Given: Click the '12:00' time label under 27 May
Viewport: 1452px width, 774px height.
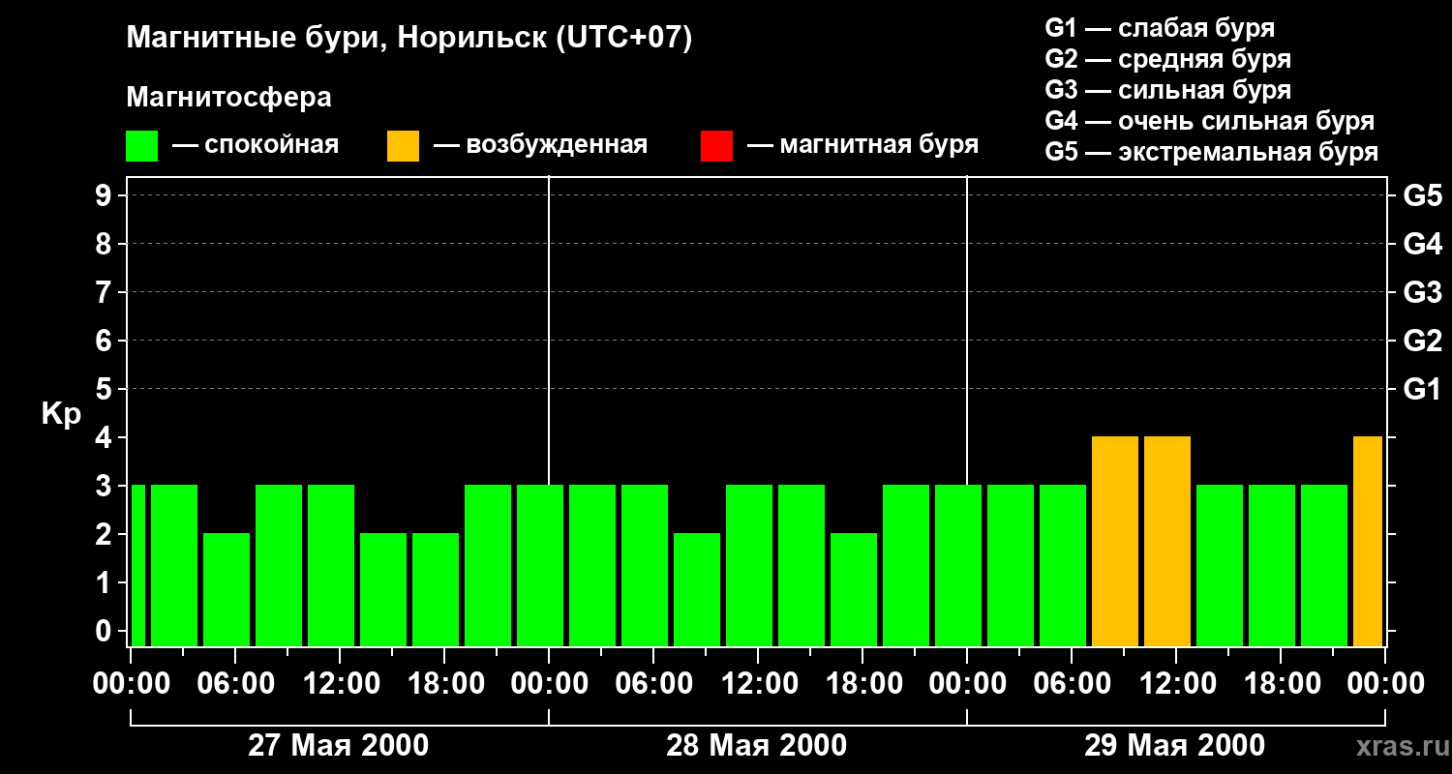Looking at the screenshot, I should (x=340, y=684).
